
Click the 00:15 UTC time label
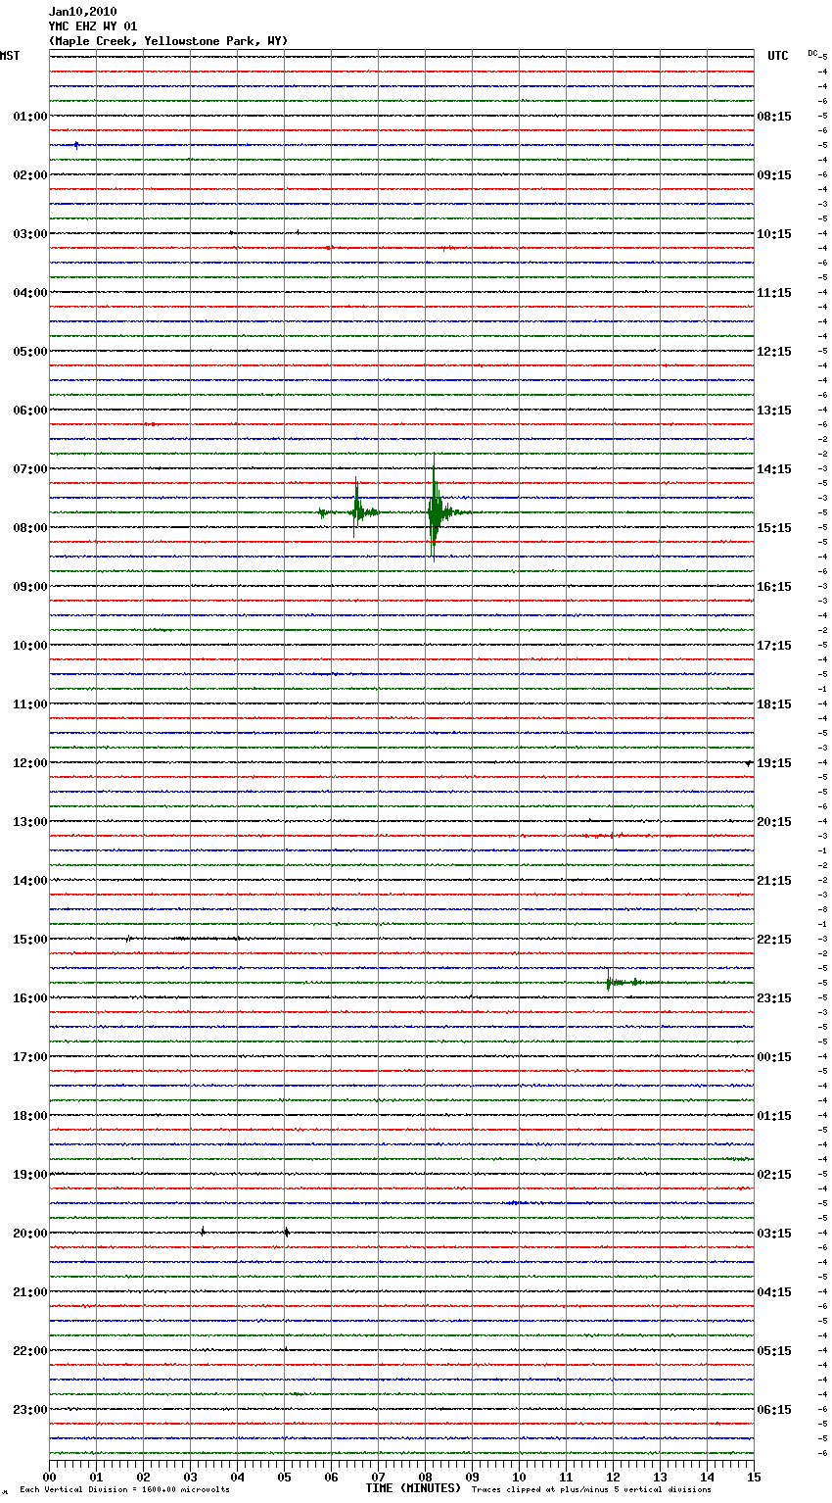[774, 1057]
